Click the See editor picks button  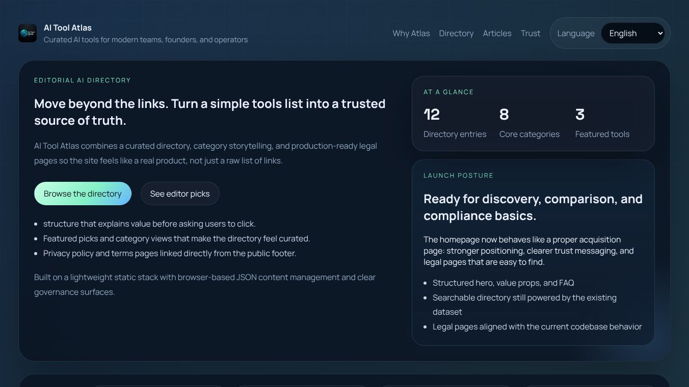[180, 193]
